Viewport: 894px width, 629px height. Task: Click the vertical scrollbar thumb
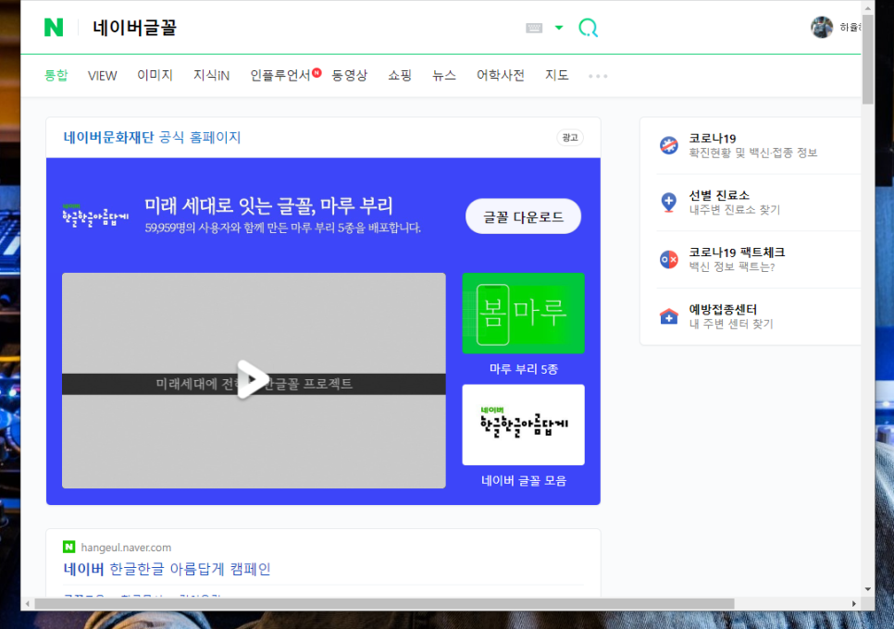pyautogui.click(x=868, y=58)
